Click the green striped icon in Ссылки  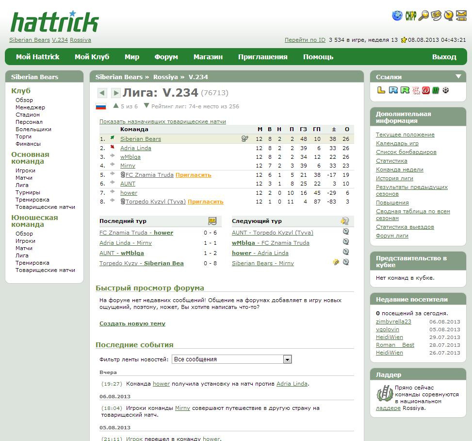[436, 90]
